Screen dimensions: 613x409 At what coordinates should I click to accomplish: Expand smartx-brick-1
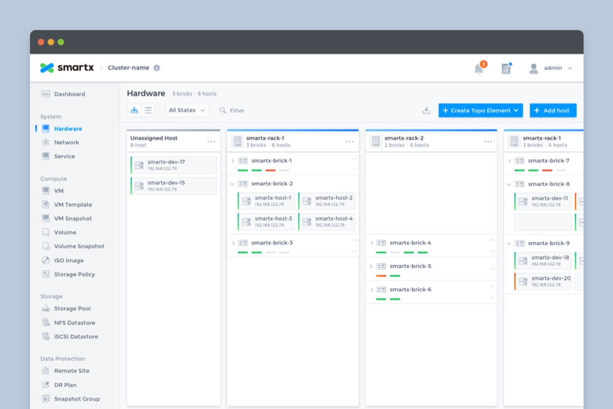233,160
